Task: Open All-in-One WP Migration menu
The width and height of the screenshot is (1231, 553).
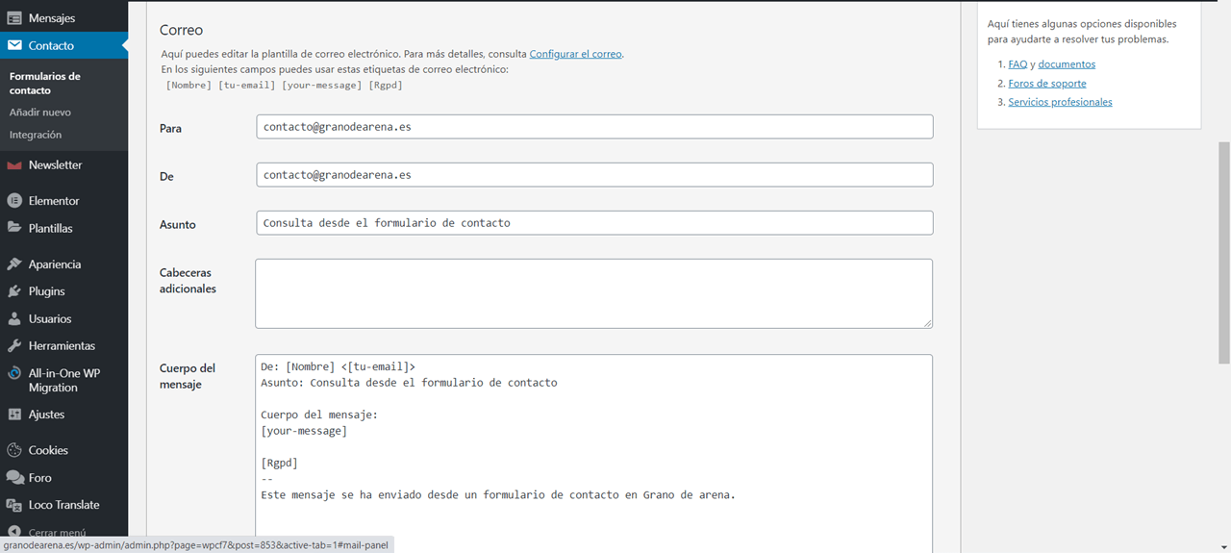Action: pyautogui.click(x=63, y=380)
